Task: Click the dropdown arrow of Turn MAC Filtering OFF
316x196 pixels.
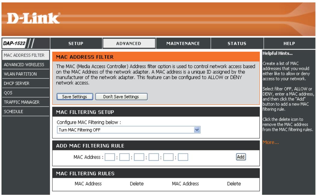Action: [197, 130]
